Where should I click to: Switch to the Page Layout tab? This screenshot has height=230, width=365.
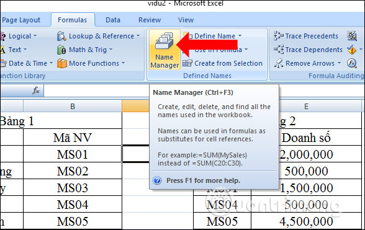(x=21, y=20)
